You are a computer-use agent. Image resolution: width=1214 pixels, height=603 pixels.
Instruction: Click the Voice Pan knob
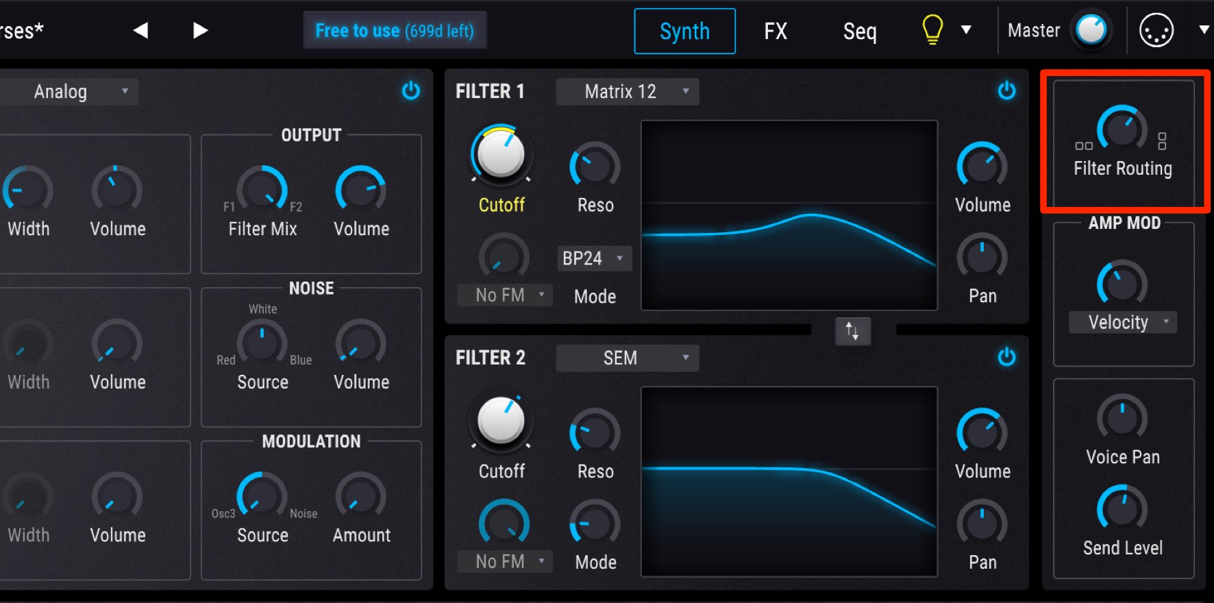point(1122,418)
